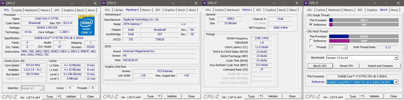404x100 pixels.
Task: Click the Code Name value Broadwell
Action: point(34,23)
